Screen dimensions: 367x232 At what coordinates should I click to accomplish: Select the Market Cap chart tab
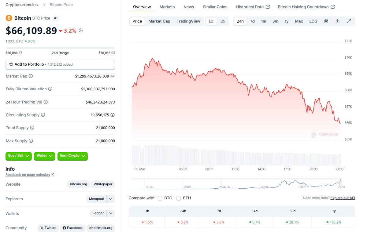[159, 21]
